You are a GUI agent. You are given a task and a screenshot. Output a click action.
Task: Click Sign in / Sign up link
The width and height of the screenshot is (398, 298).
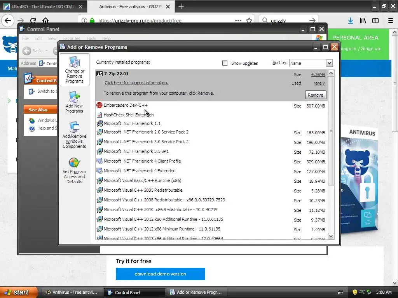coord(360,49)
